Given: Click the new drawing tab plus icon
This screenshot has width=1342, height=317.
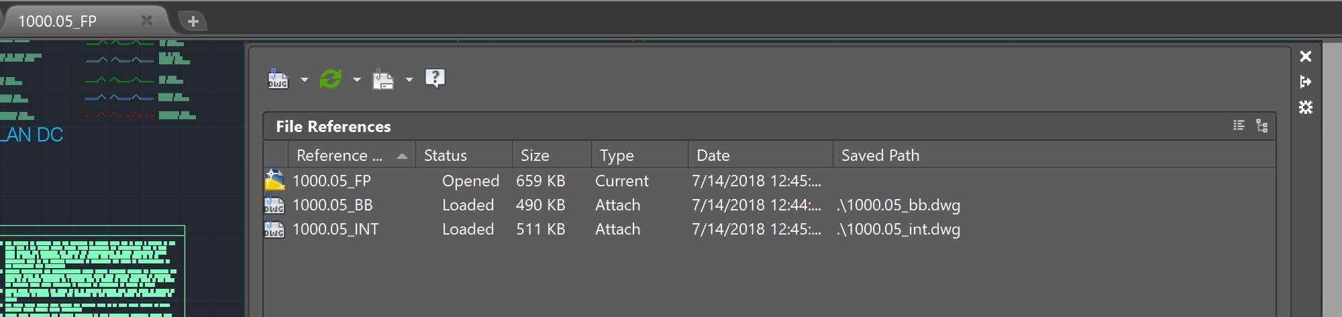Looking at the screenshot, I should click(x=193, y=21).
